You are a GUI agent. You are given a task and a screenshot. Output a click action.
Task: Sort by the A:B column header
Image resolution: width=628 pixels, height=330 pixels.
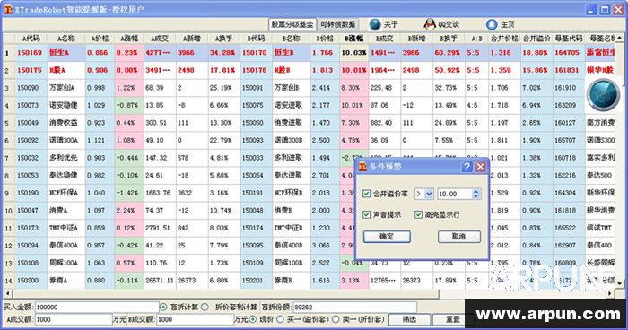pyautogui.click(x=476, y=39)
